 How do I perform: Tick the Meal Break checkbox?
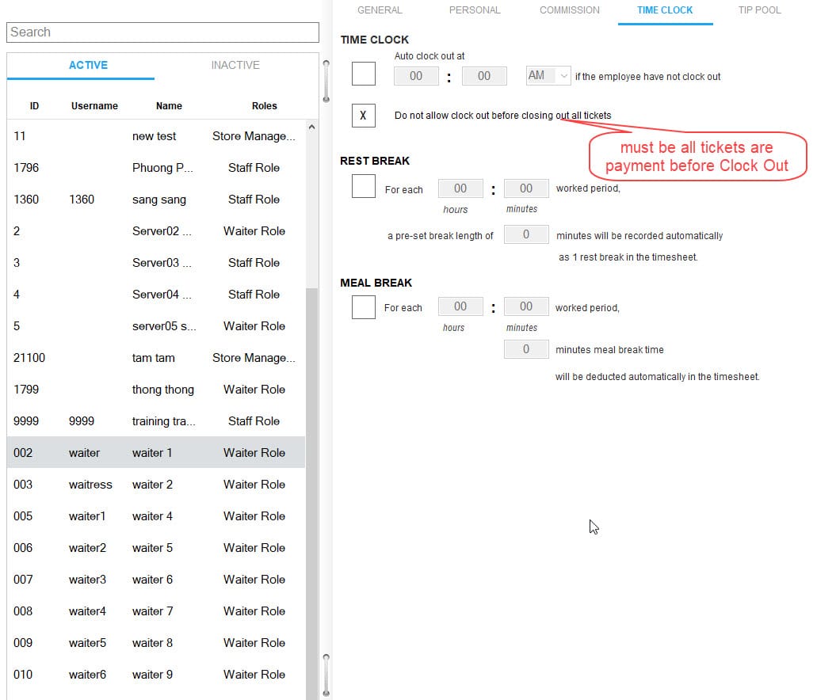pyautogui.click(x=364, y=306)
